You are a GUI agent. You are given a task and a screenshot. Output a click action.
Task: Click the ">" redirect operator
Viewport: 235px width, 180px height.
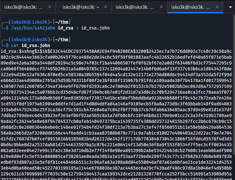[x=77, y=28]
